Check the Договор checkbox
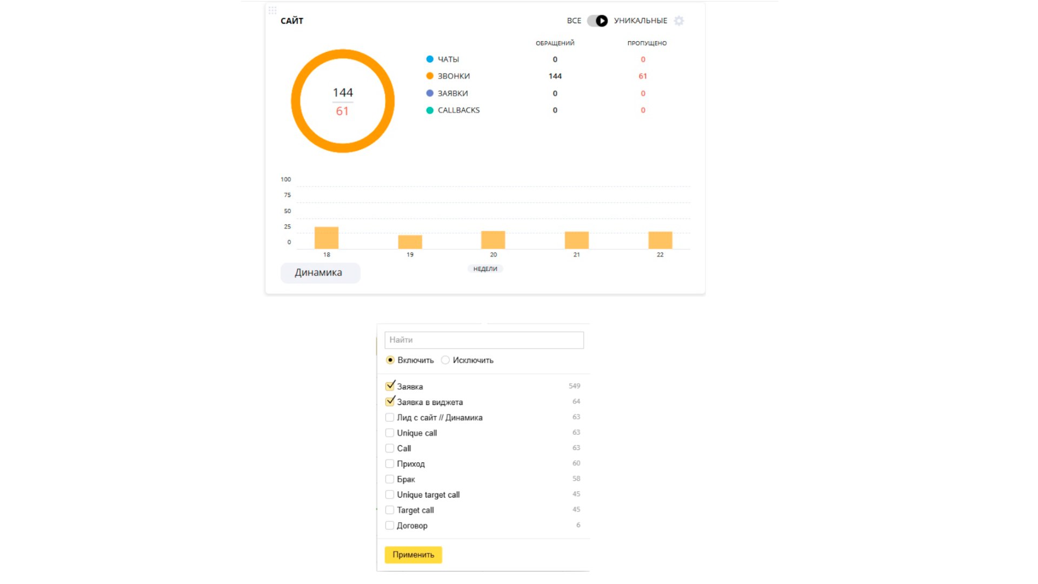Screen dimensions: 1038x584 pyautogui.click(x=389, y=525)
